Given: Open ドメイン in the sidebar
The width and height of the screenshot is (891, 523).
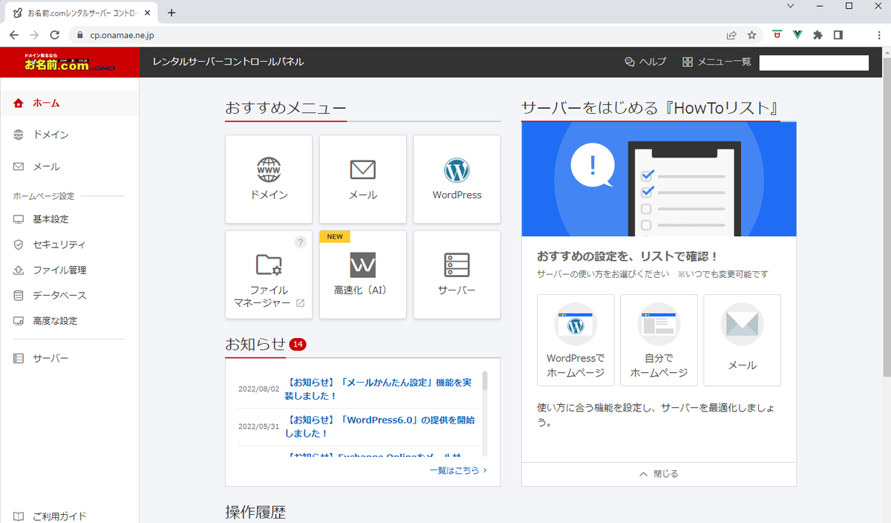Looking at the screenshot, I should [69, 134].
